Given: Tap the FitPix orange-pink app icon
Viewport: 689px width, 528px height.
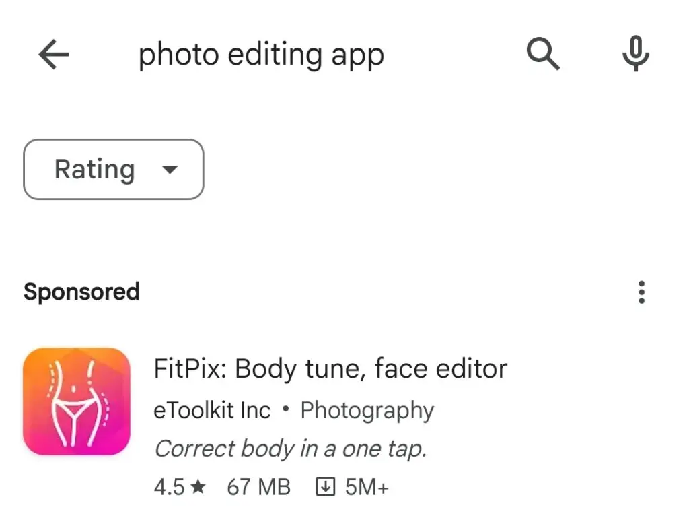Looking at the screenshot, I should 76,401.
